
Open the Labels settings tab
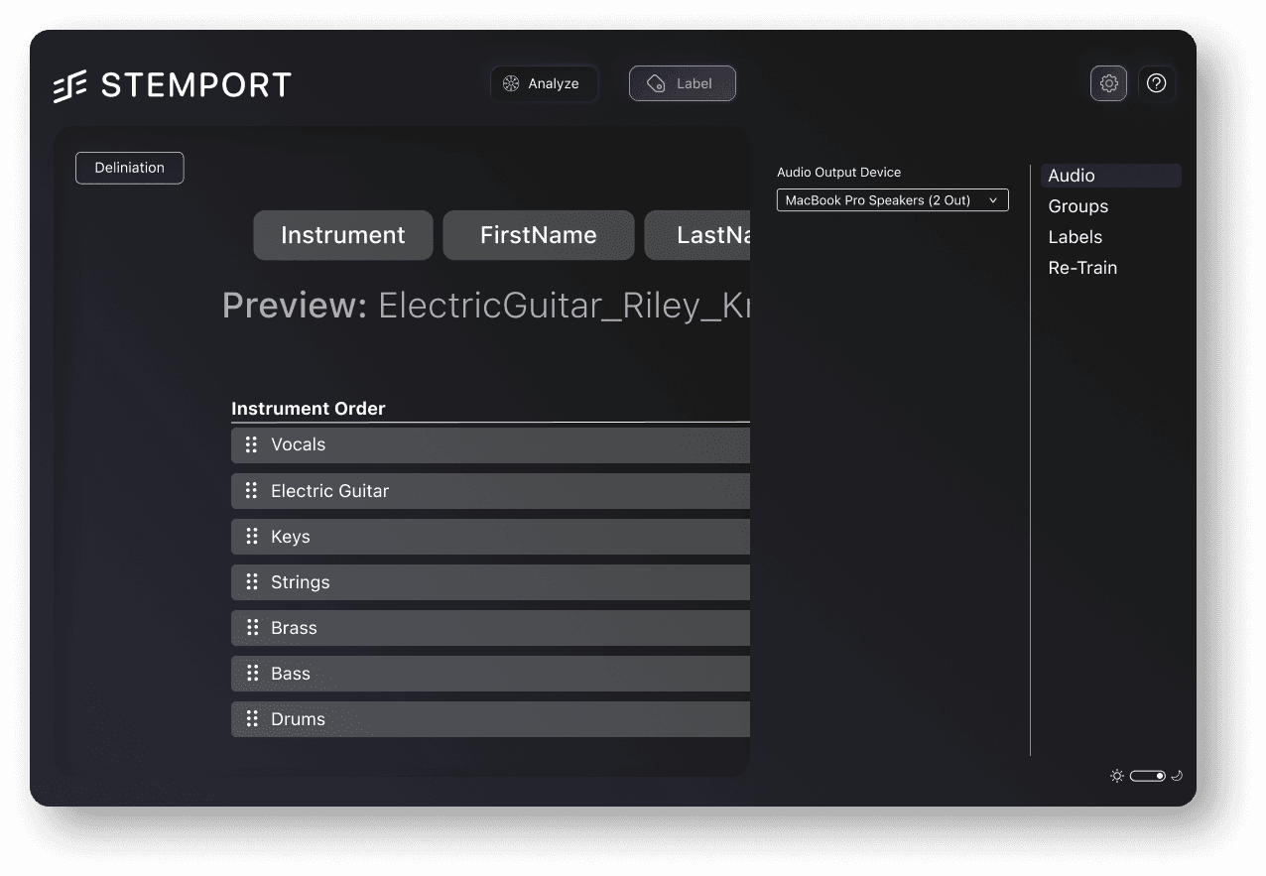click(x=1076, y=237)
